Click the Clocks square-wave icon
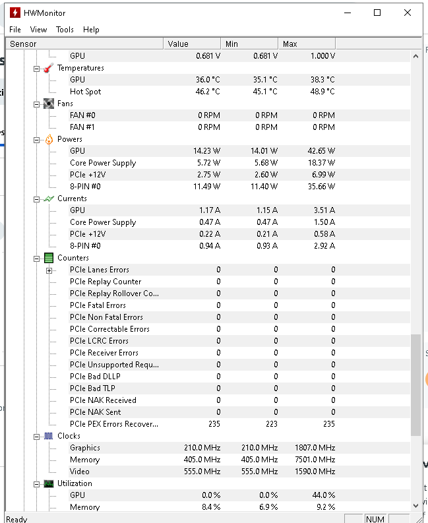The width and height of the screenshot is (428, 523). pyautogui.click(x=49, y=437)
